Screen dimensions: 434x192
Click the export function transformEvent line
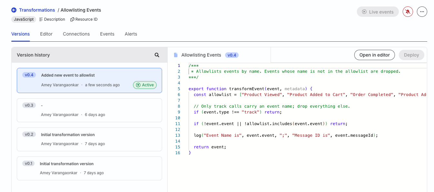pyautogui.click(x=251, y=89)
